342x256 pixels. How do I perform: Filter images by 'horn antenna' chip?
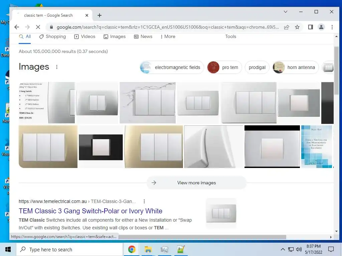[x=295, y=67]
